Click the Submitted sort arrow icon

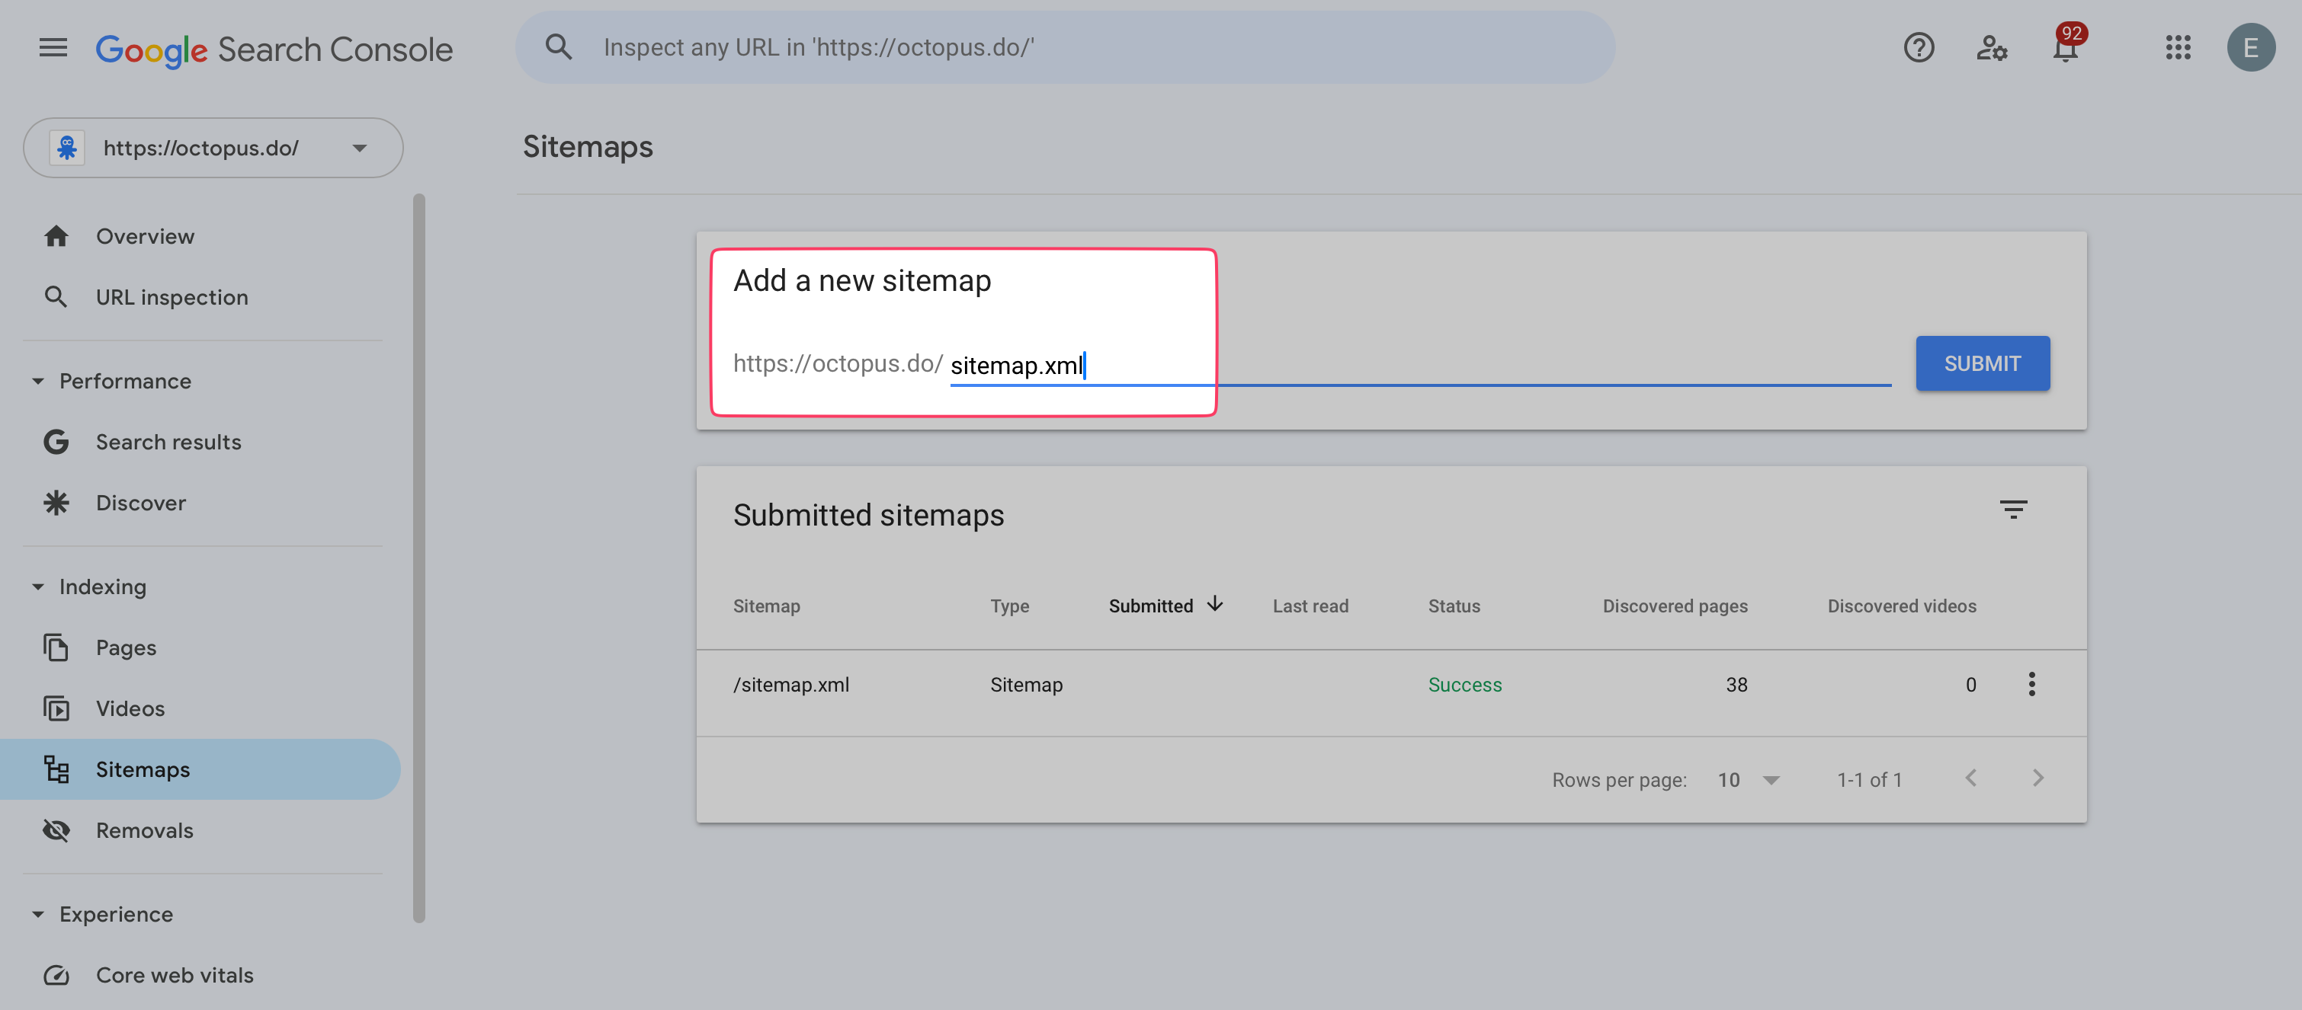[x=1214, y=604]
